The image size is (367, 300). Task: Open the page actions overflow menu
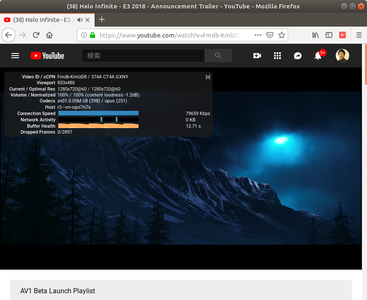(x=258, y=35)
